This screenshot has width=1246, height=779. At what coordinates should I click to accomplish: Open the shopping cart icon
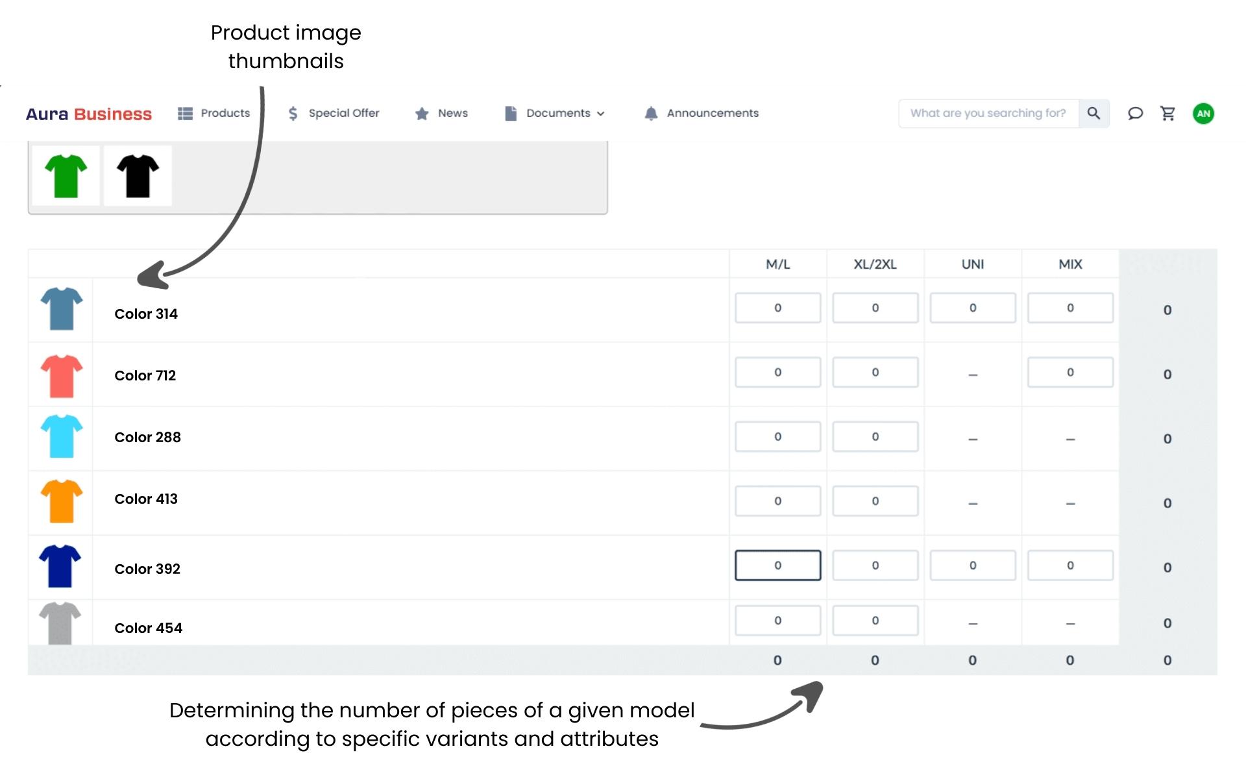click(1167, 113)
